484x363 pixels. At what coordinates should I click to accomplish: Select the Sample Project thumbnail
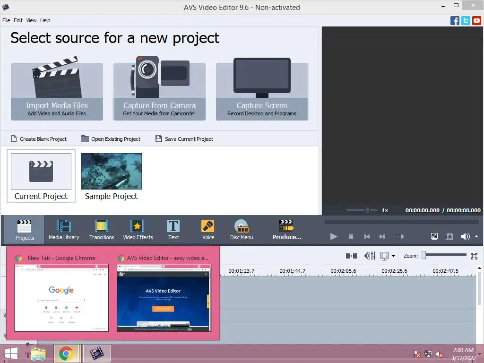coord(112,176)
